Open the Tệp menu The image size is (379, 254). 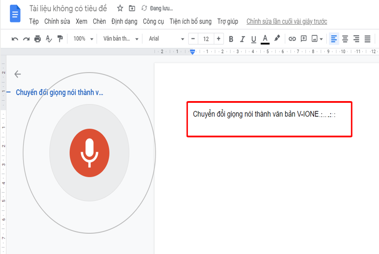pos(34,21)
